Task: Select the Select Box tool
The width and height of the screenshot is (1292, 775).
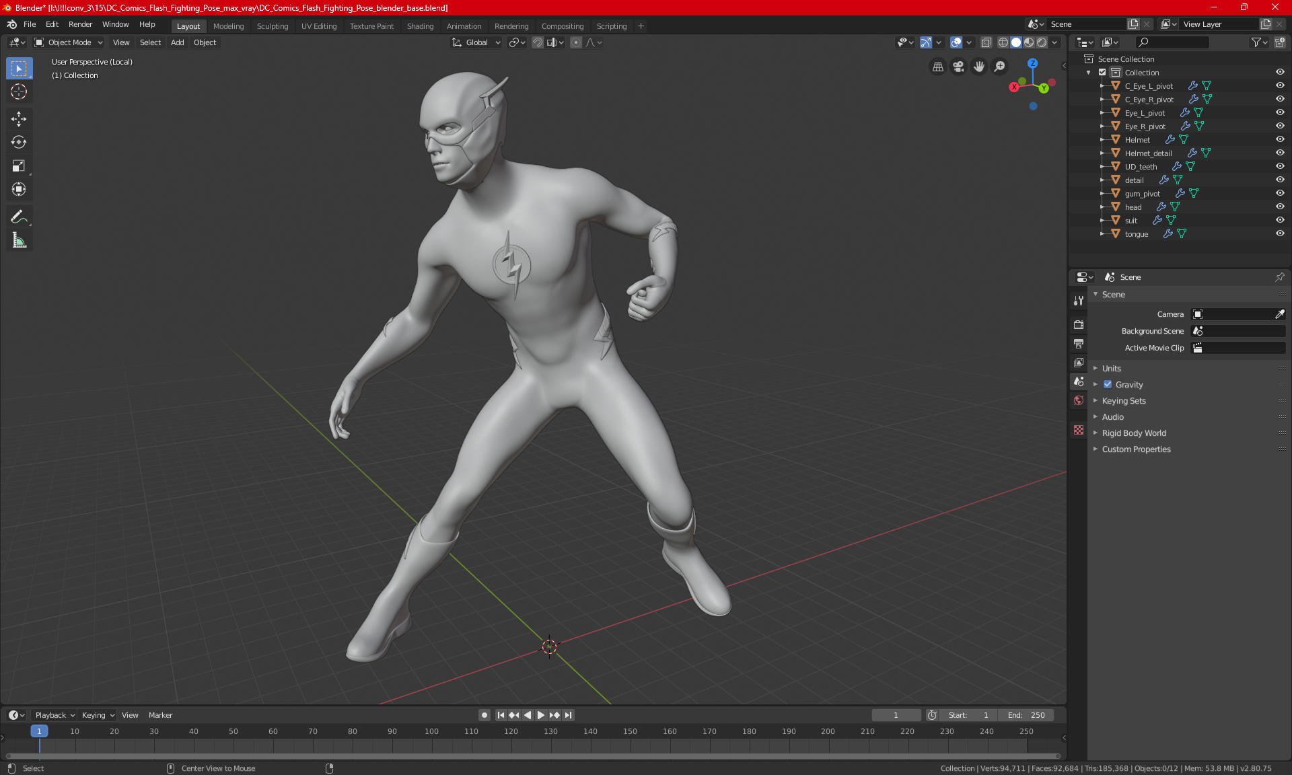Action: (19, 69)
